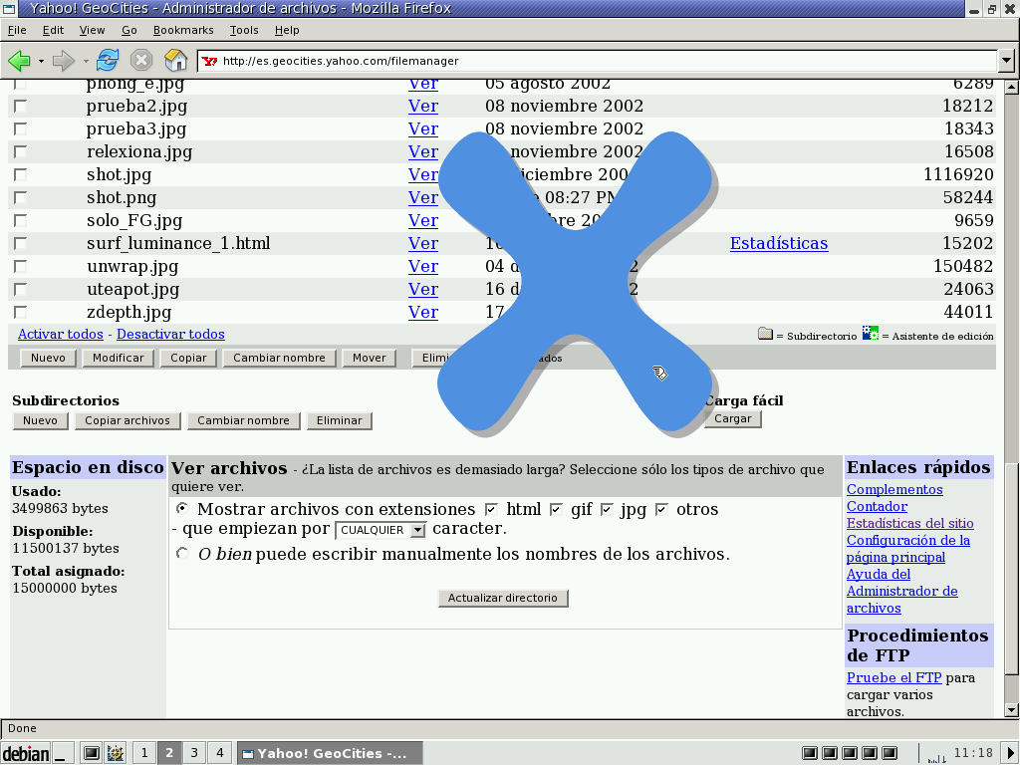Viewport: 1020px width, 765px height.
Task: Click the page scrollbar down arrow
Action: click(x=1011, y=709)
